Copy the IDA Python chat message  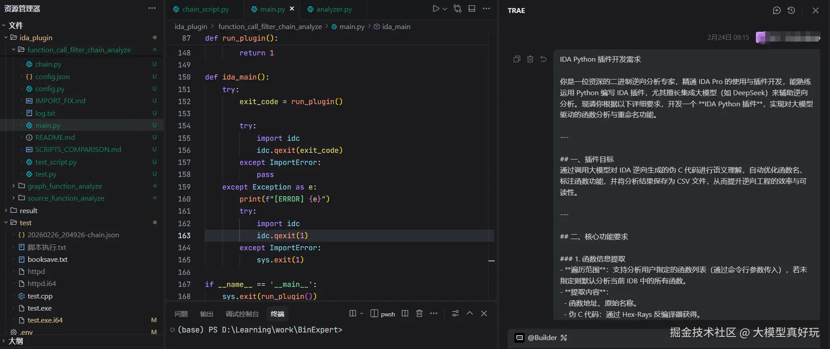517,59
